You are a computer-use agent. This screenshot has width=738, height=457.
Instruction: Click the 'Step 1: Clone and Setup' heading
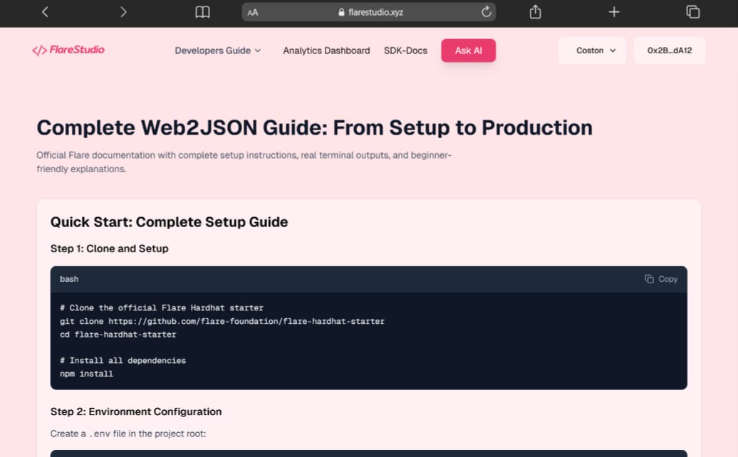click(109, 248)
